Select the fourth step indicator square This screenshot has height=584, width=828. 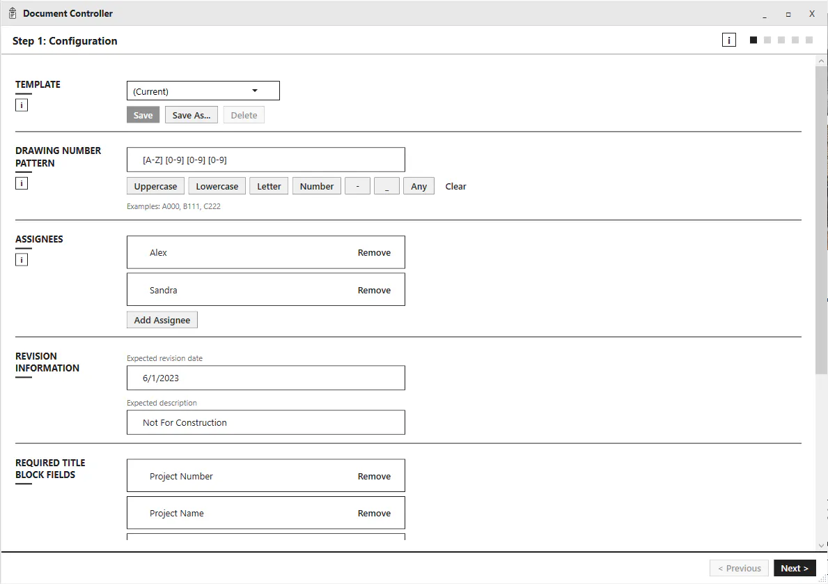click(x=795, y=40)
